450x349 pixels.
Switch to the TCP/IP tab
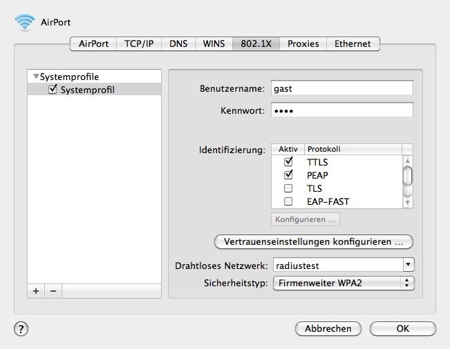pos(139,44)
